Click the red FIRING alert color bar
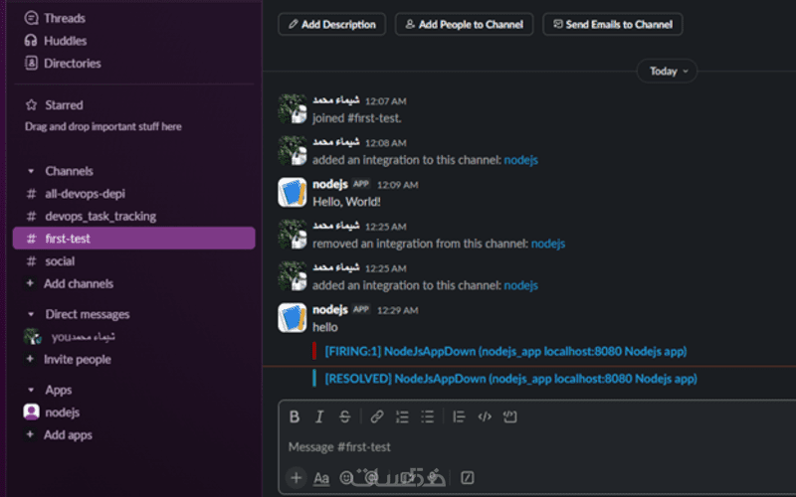This screenshot has height=497, width=796. click(x=314, y=351)
